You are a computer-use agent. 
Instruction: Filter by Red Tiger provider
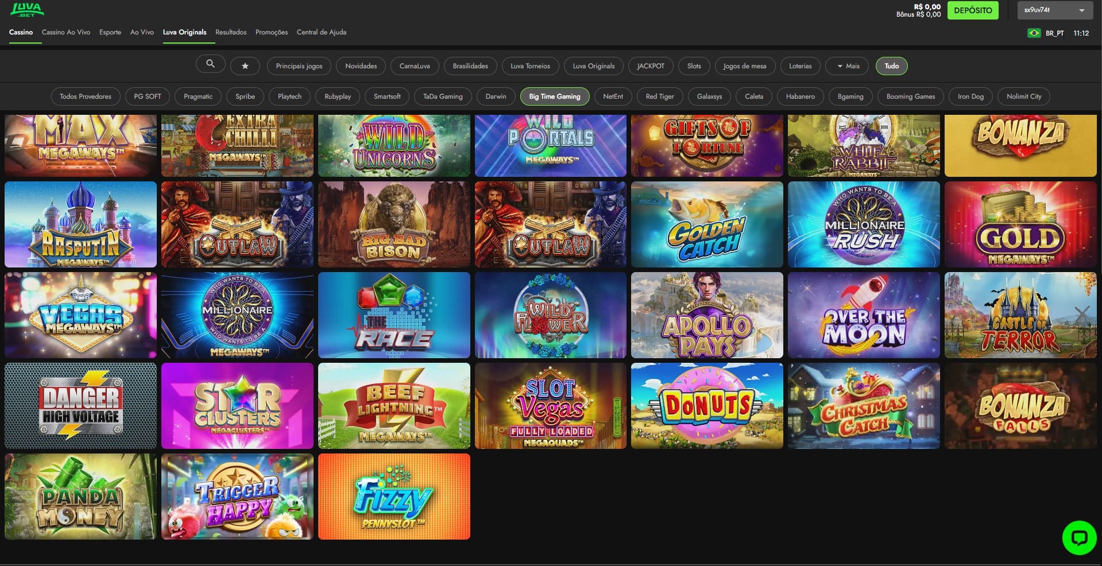[x=660, y=96]
